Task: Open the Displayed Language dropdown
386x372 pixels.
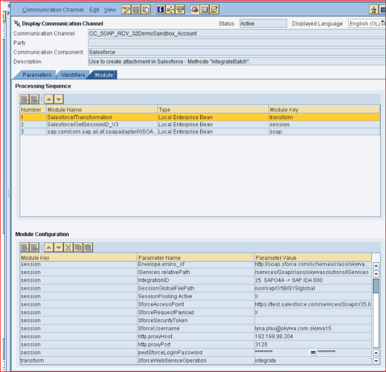Action: click(366, 23)
